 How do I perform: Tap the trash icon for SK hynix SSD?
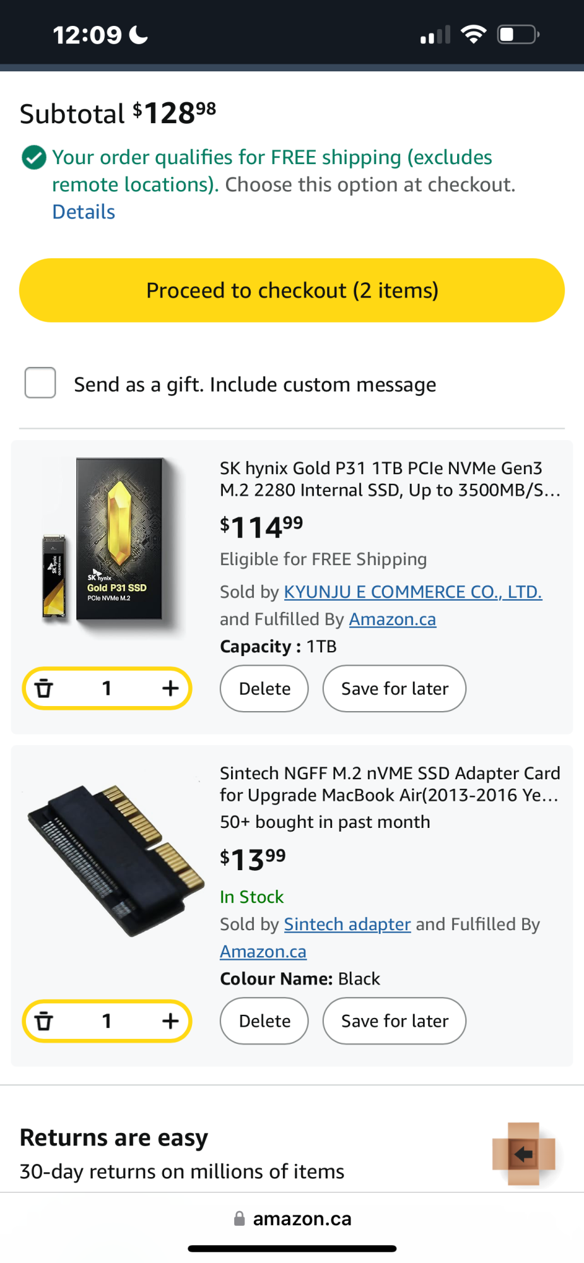pos(44,688)
